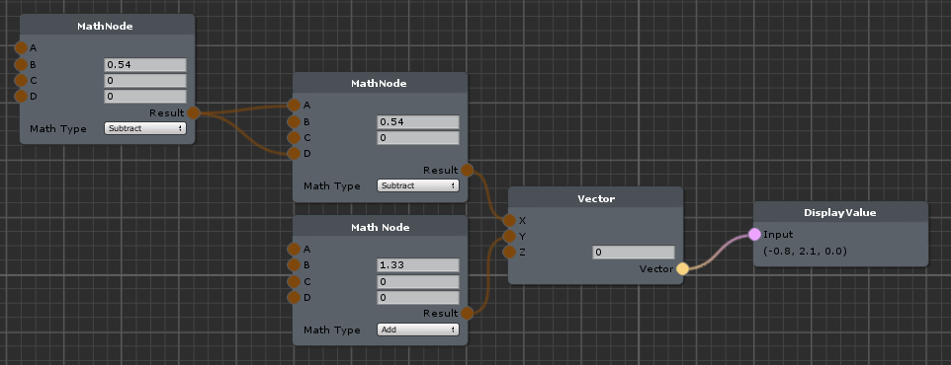Viewport: 951px width, 365px height.
Task: Click input port D of middle MathNode
Action: click(295, 153)
